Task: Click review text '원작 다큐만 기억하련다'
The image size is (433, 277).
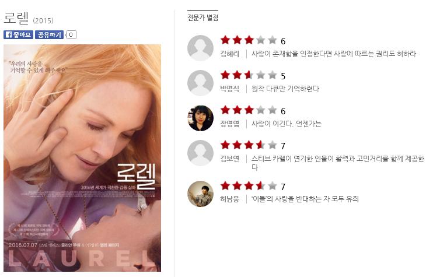Action: [285, 89]
